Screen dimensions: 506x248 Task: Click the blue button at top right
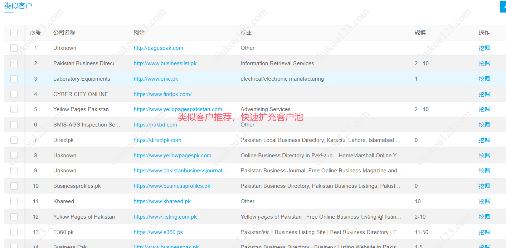click(503, 6)
